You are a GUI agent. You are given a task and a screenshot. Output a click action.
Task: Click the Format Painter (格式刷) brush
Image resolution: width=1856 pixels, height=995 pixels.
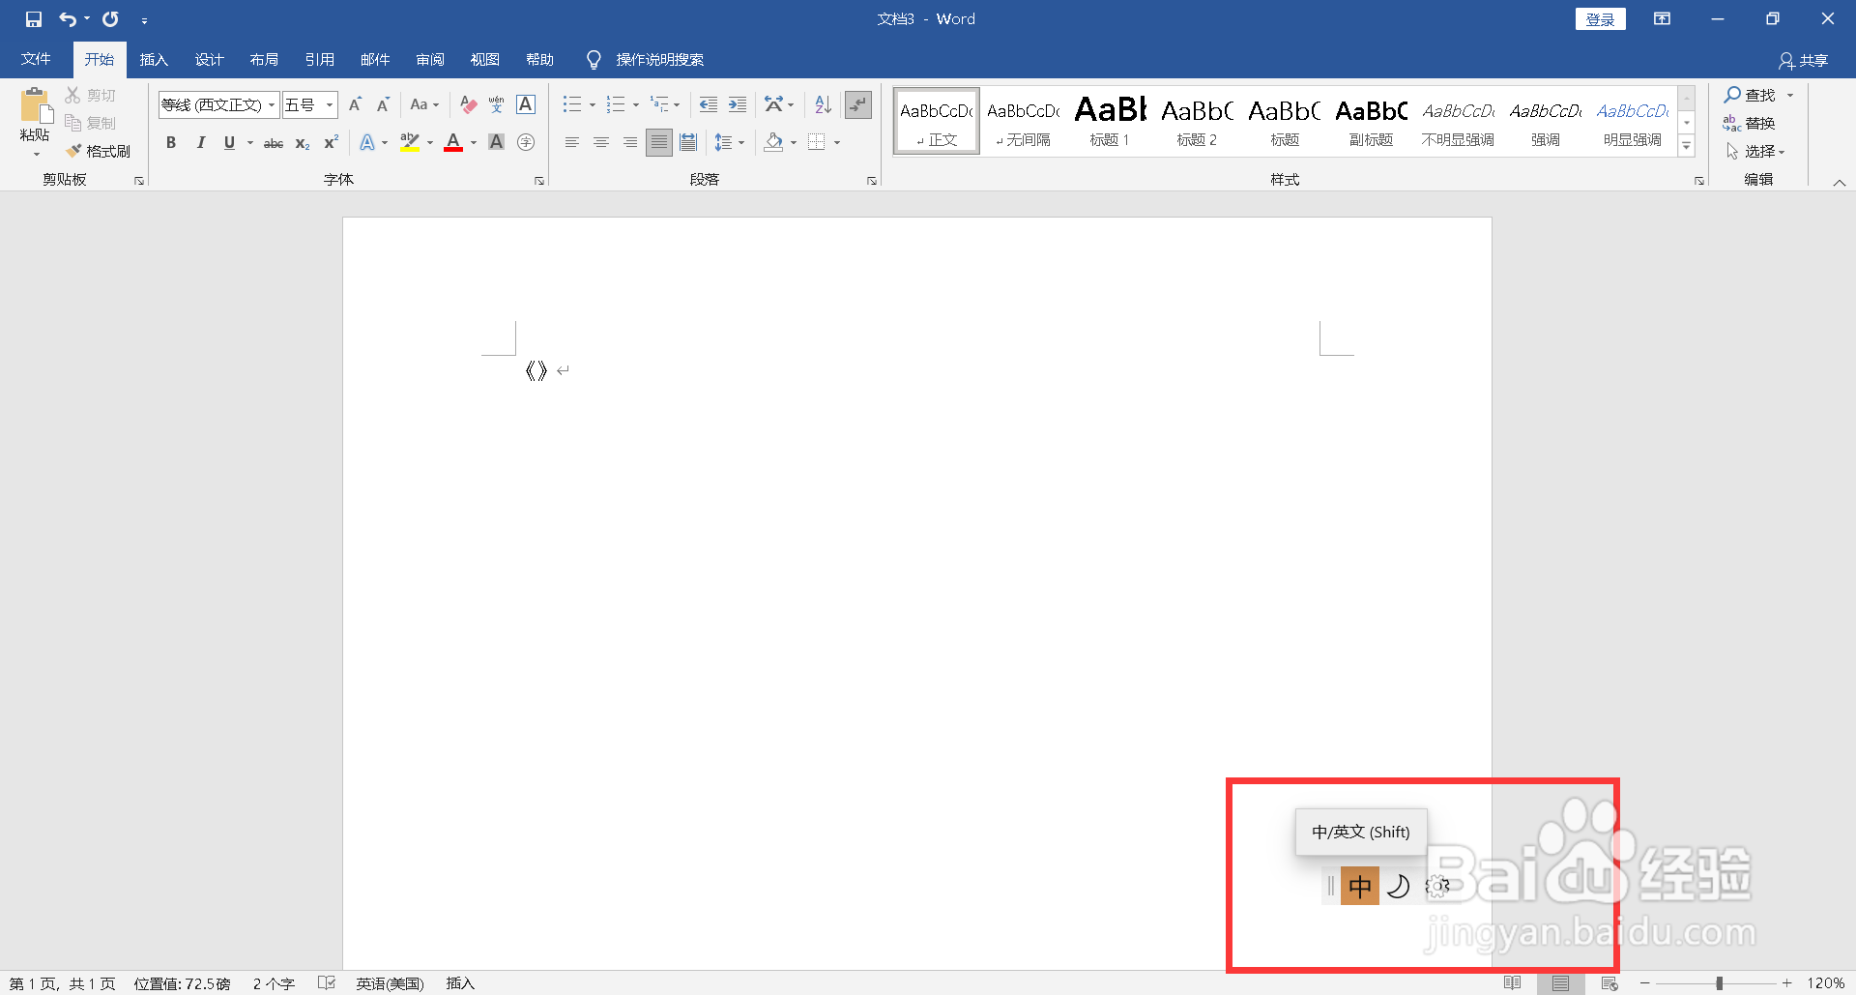click(x=98, y=151)
